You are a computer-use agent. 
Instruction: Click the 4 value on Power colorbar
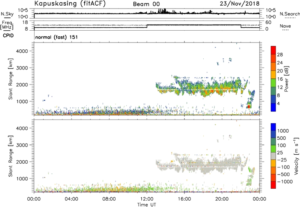[279, 103]
